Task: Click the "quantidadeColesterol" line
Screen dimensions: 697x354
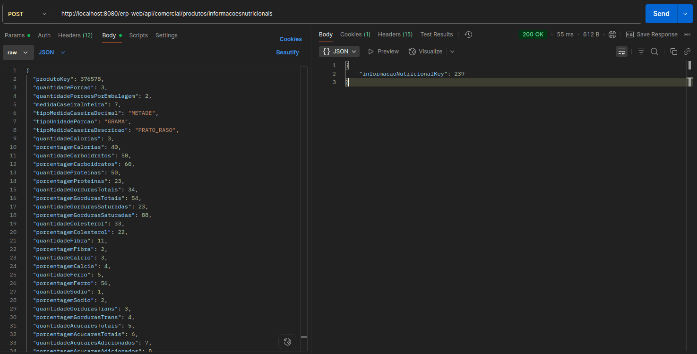Action: 78,224
